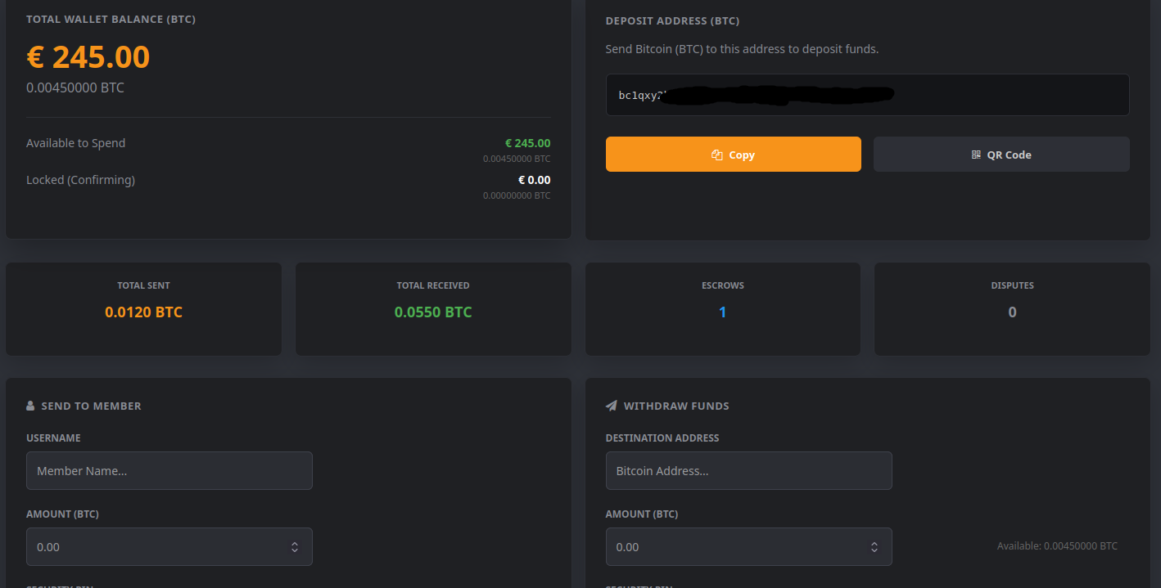Click the Username label
The image size is (1161, 588).
tap(53, 438)
